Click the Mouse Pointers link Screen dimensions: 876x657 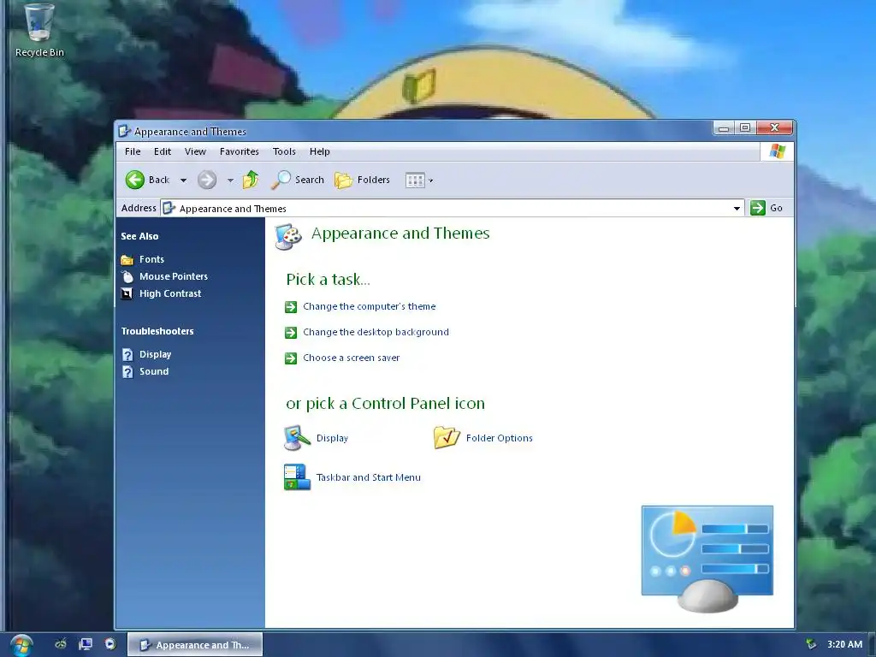tap(174, 276)
